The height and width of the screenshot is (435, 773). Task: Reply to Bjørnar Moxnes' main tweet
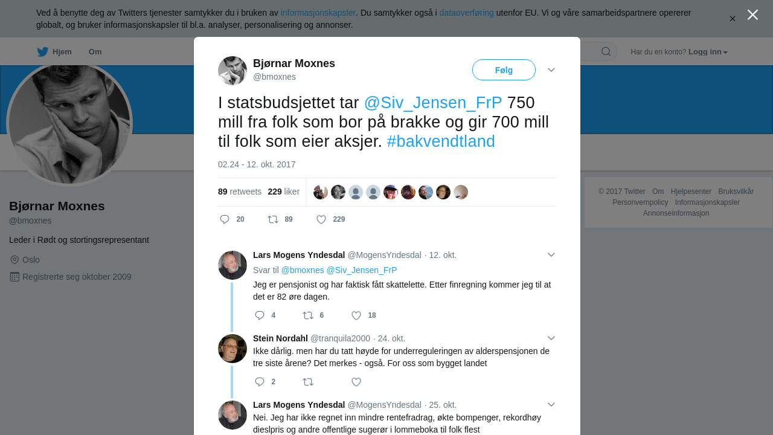click(x=225, y=219)
